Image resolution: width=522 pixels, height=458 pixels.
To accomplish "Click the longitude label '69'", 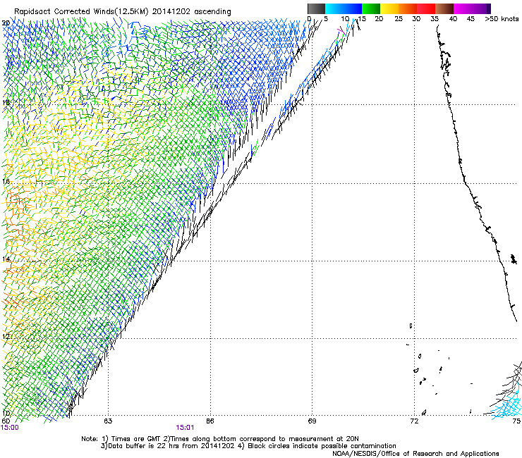I will click(x=312, y=421).
